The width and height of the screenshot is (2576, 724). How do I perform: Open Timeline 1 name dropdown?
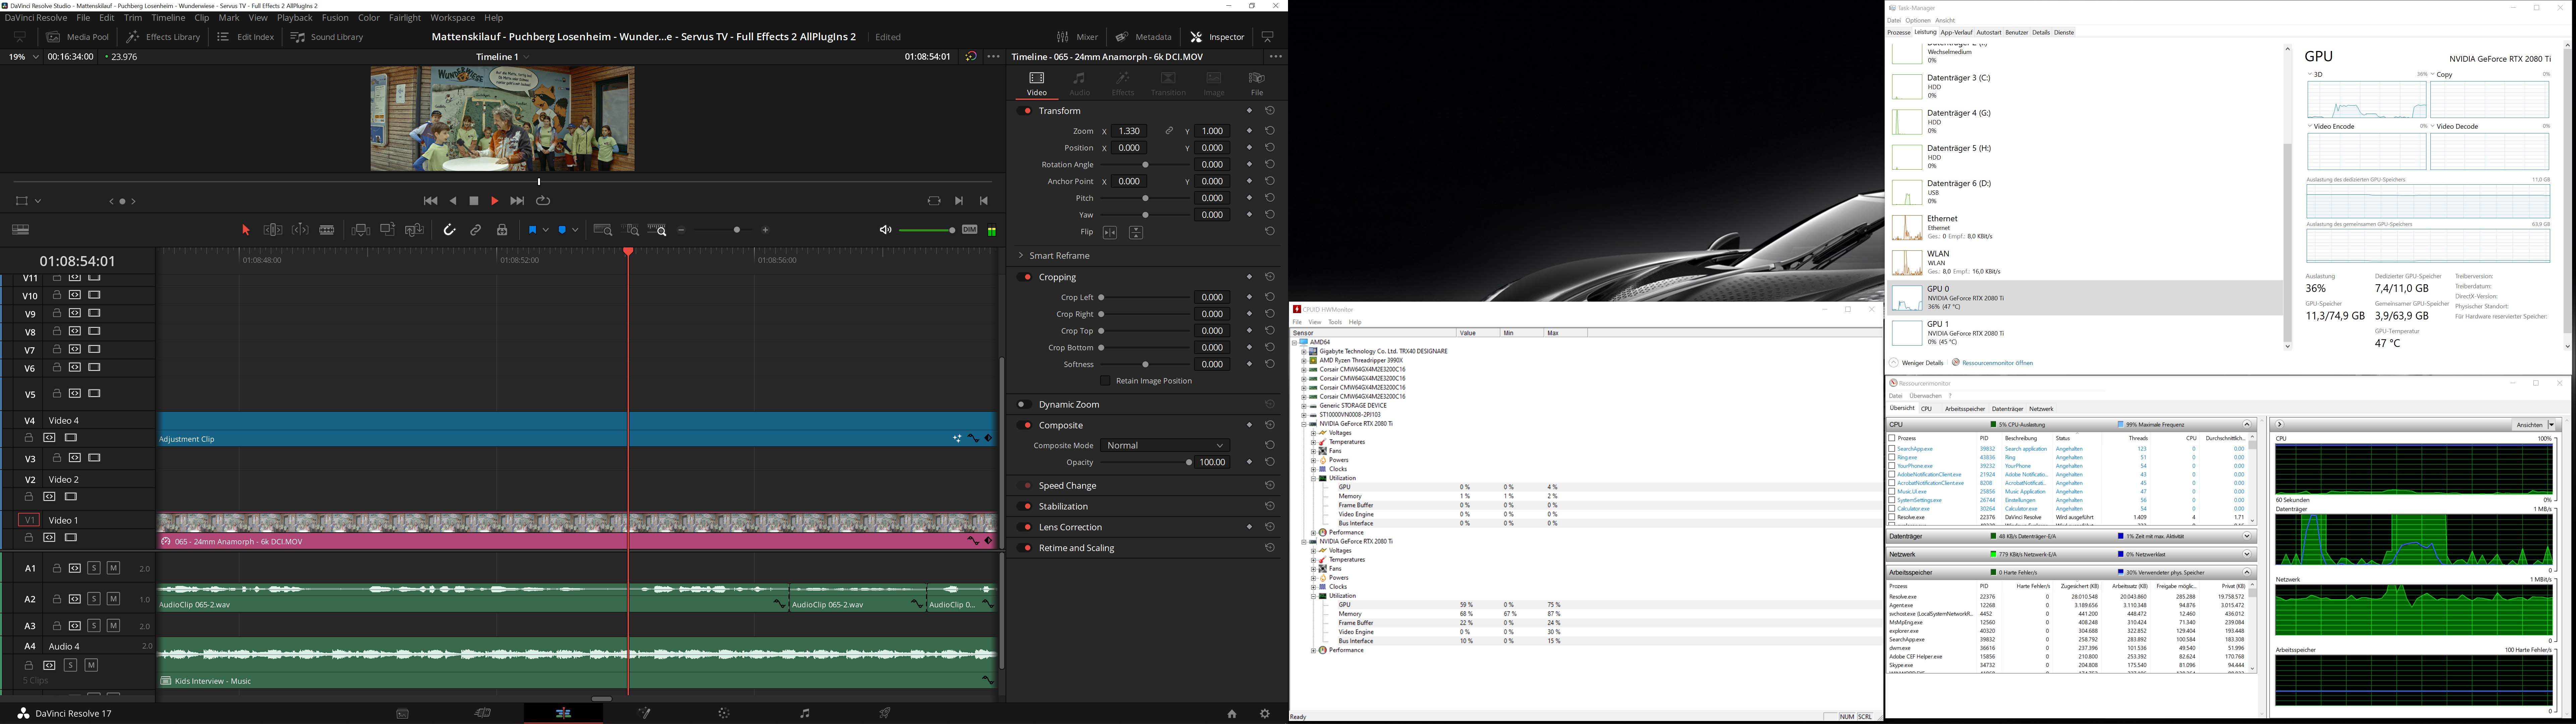tap(503, 57)
